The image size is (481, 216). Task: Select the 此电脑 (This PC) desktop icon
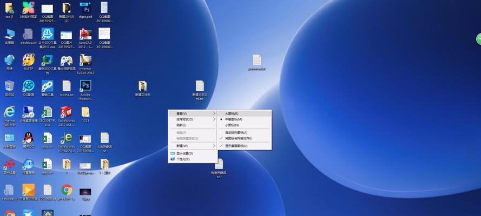click(x=9, y=34)
